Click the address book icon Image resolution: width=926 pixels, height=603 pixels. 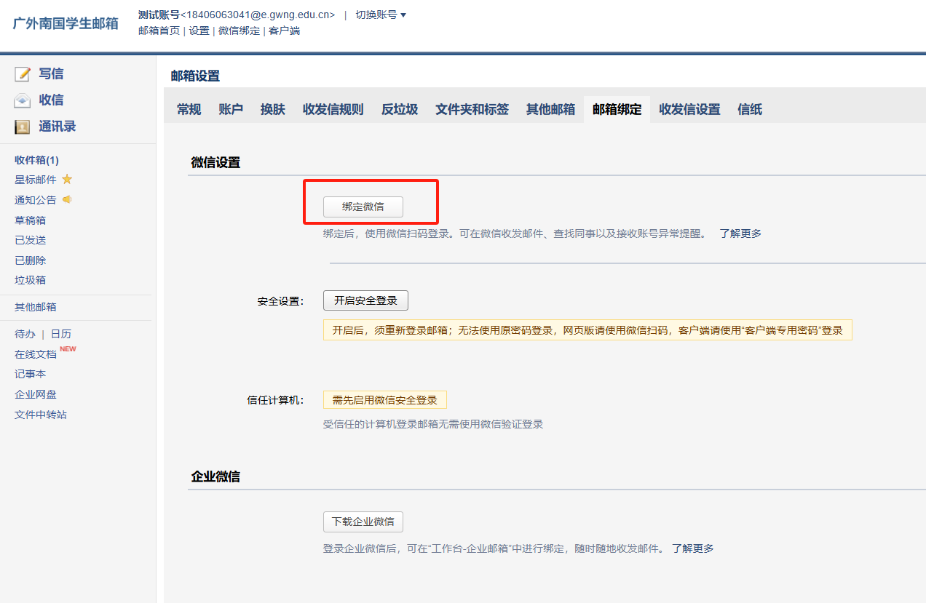click(x=23, y=127)
